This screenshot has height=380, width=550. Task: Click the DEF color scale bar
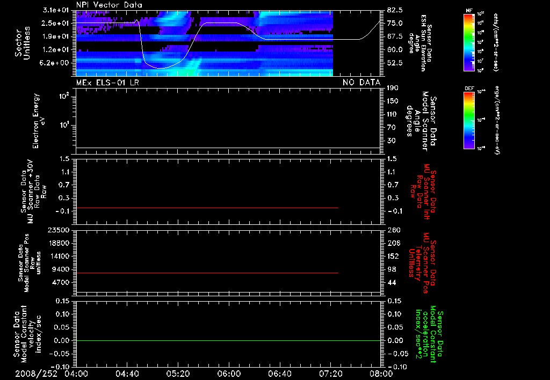click(469, 120)
